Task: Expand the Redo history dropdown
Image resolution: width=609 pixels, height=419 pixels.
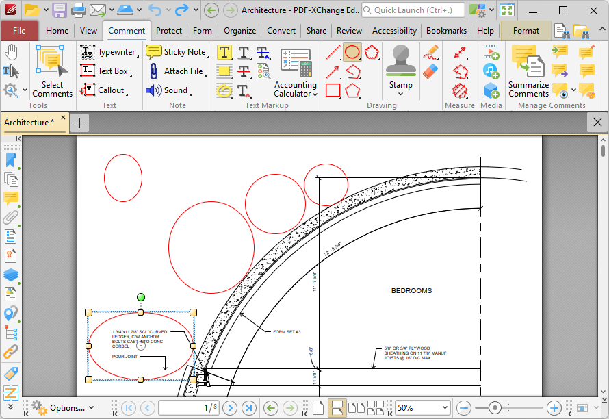Action: click(x=196, y=10)
